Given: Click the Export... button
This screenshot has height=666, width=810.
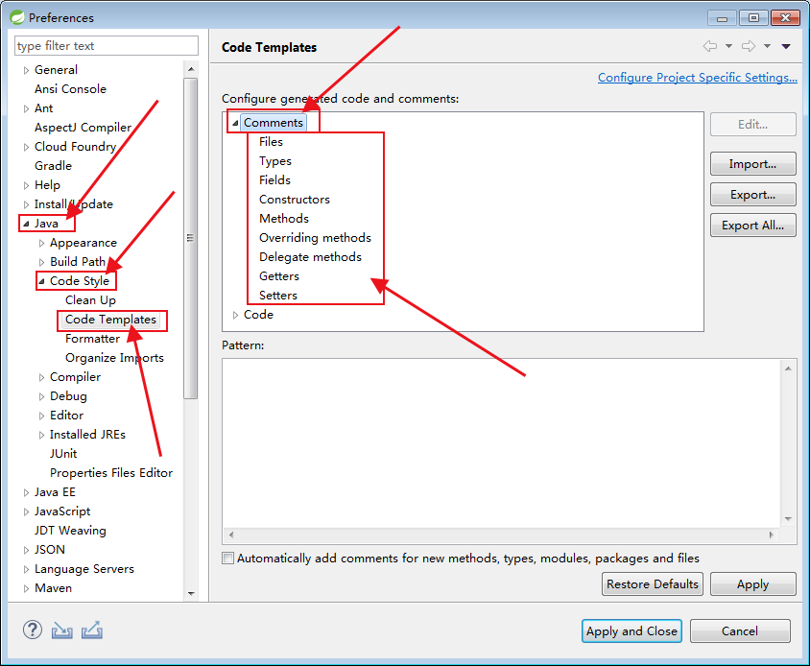Looking at the screenshot, I should (752, 194).
